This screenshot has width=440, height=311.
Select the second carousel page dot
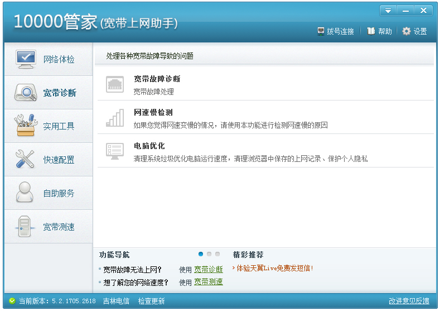pyautogui.click(x=209, y=254)
